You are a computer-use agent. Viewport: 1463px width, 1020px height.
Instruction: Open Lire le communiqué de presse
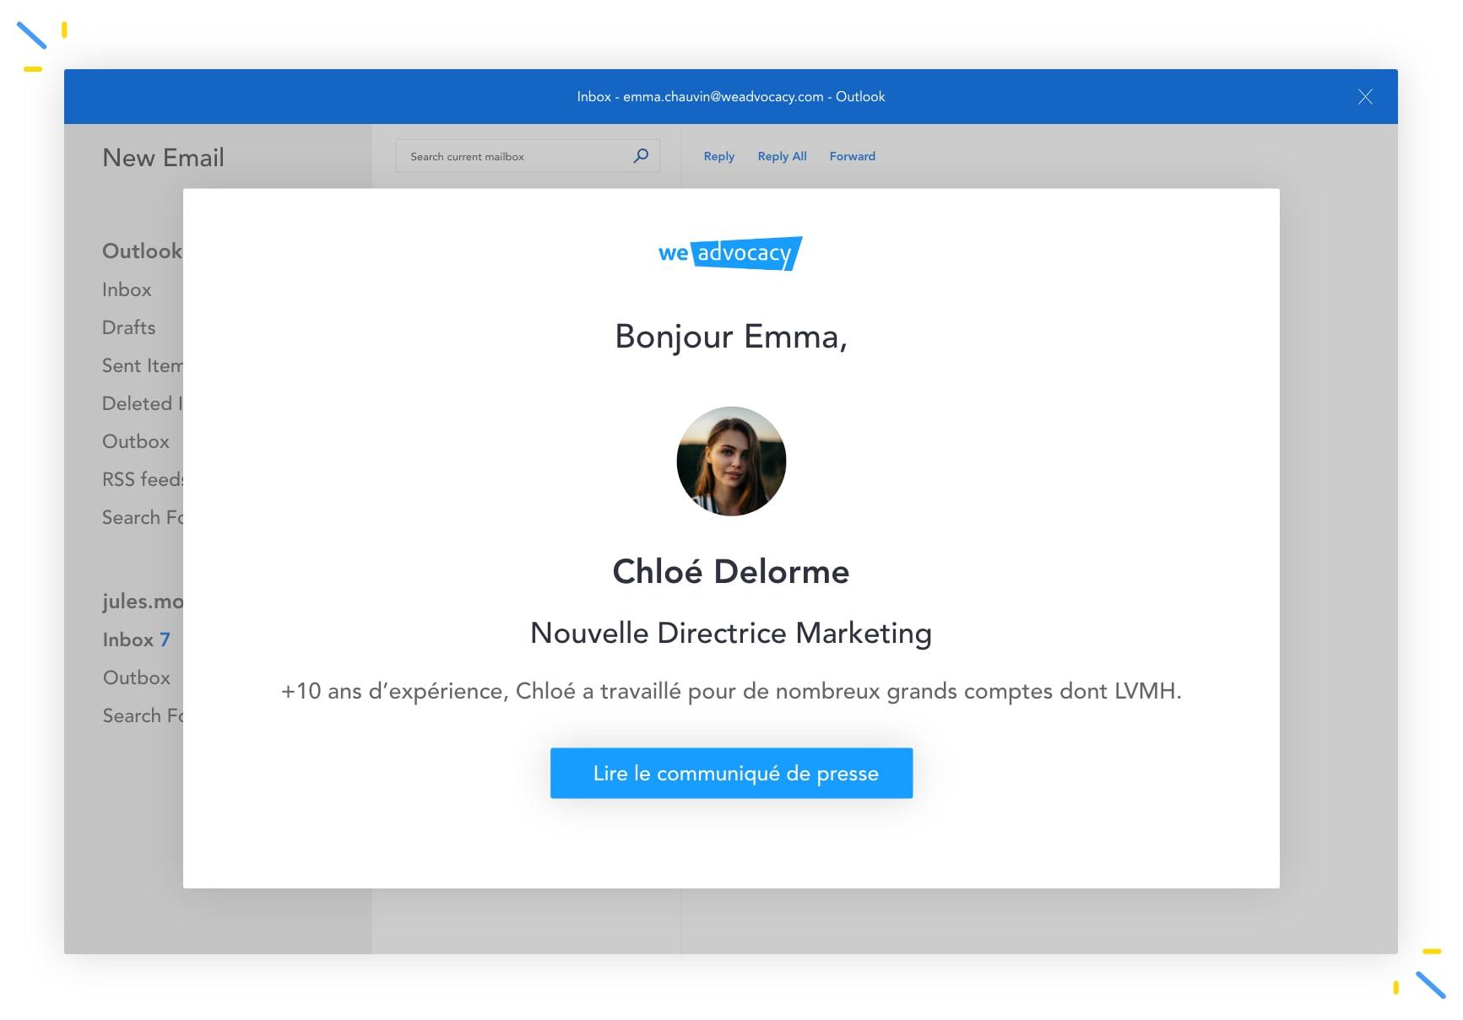point(731,773)
